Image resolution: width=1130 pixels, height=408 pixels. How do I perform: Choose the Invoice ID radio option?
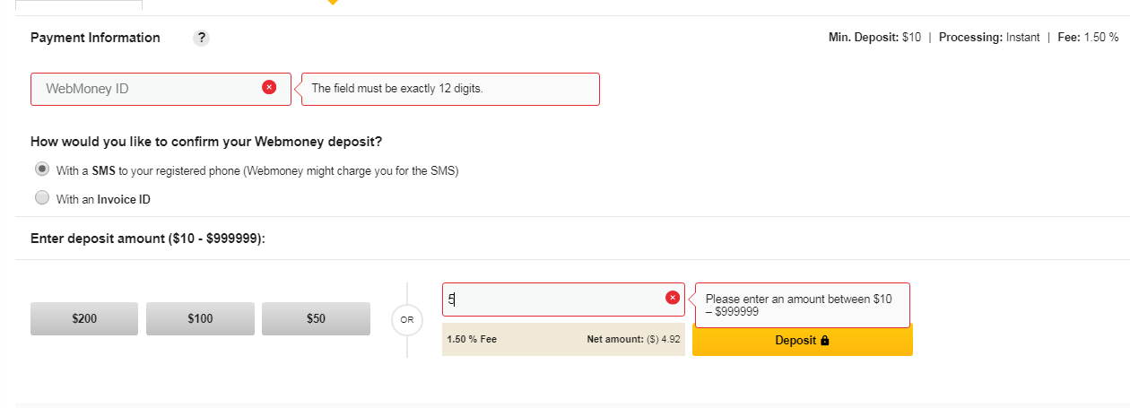click(x=41, y=198)
